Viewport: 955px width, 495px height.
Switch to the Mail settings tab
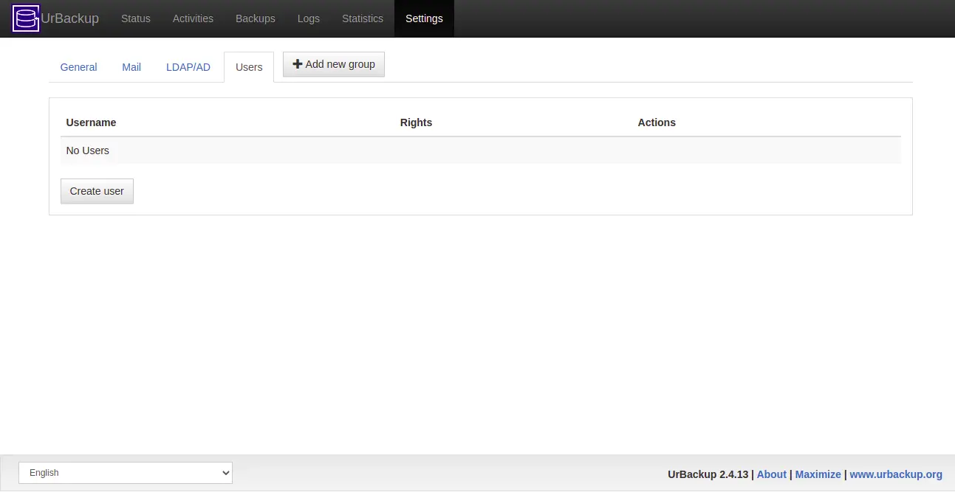pyautogui.click(x=131, y=67)
